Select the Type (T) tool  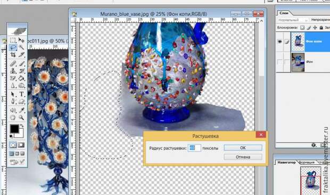click(21, 94)
